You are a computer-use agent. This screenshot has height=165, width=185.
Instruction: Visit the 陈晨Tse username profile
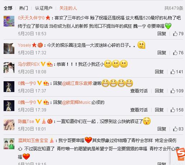(x=26, y=122)
